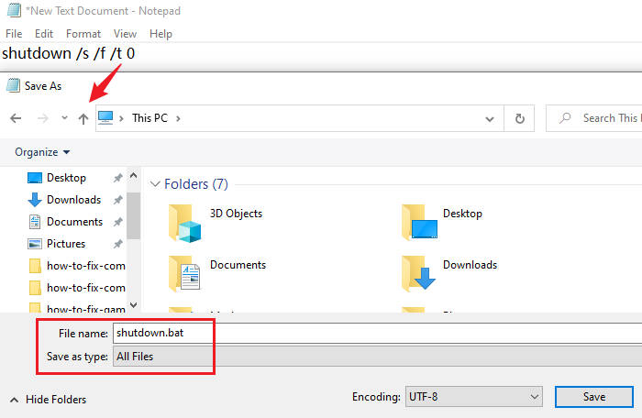This screenshot has width=642, height=418.
Task: Refresh the This PC folder view
Action: (x=519, y=118)
